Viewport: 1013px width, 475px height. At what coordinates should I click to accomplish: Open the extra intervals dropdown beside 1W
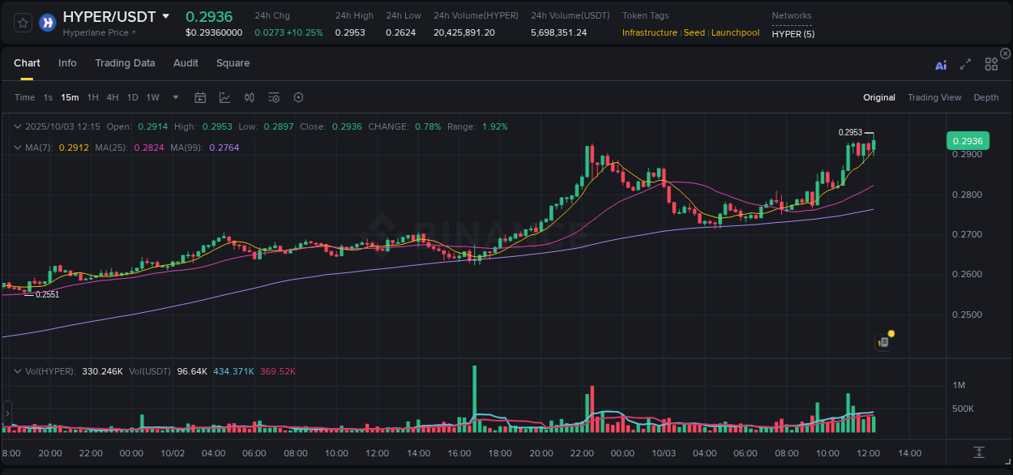pos(174,97)
